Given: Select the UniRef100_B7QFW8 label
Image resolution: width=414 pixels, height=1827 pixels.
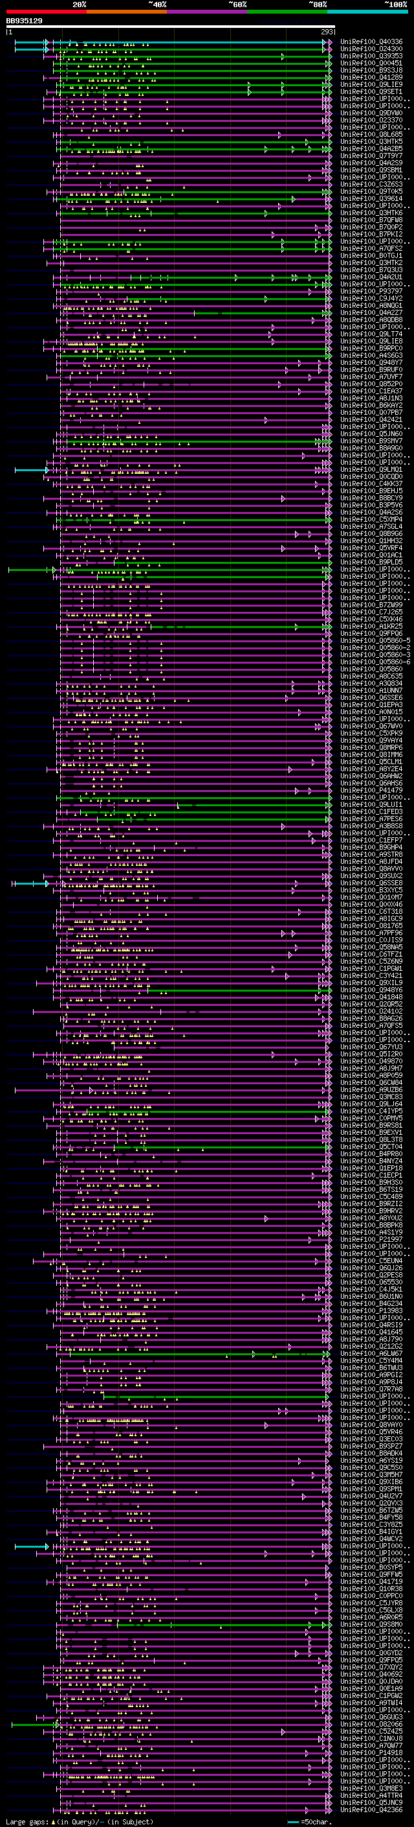Looking at the screenshot, I should tap(371, 220).
